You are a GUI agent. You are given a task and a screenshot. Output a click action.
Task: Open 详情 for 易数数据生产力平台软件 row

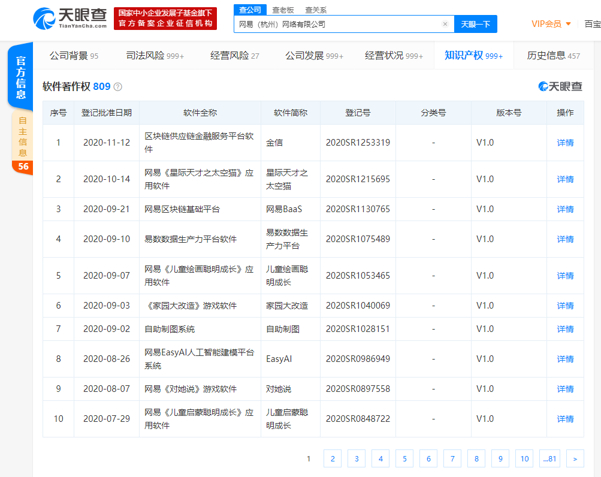tap(565, 239)
